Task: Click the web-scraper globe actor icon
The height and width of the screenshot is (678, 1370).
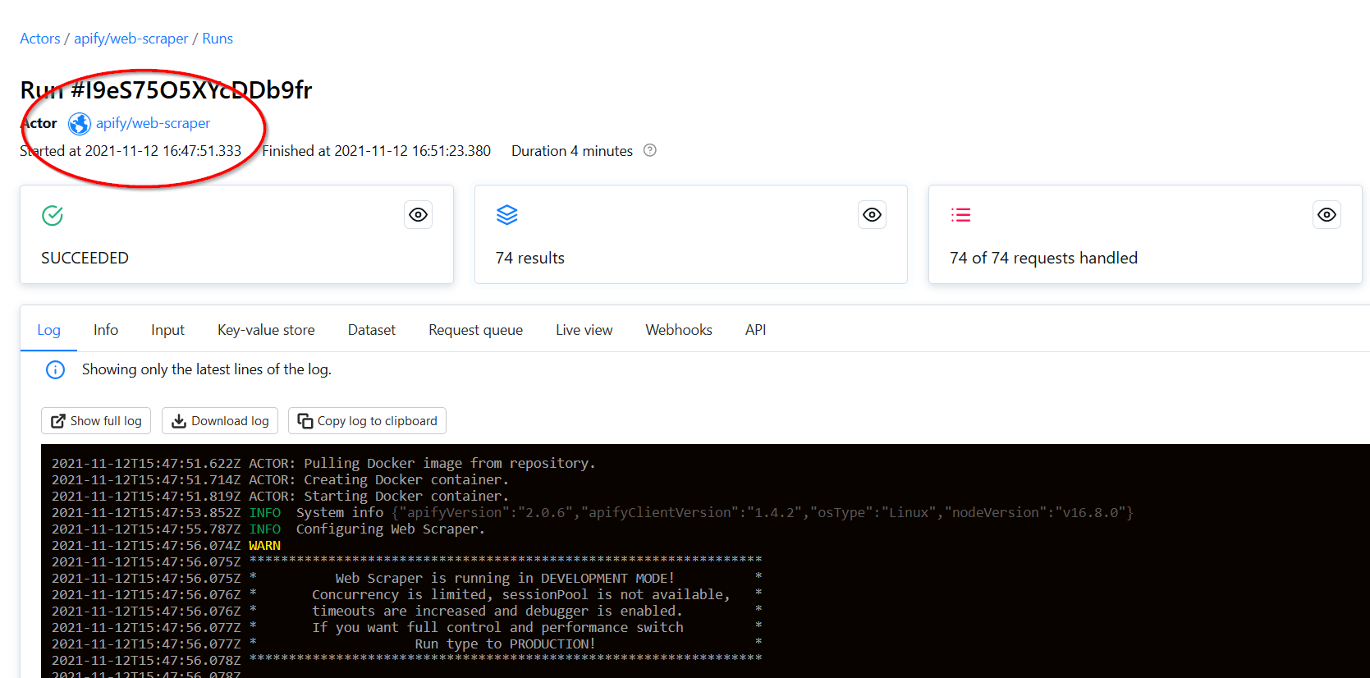Action: click(80, 124)
